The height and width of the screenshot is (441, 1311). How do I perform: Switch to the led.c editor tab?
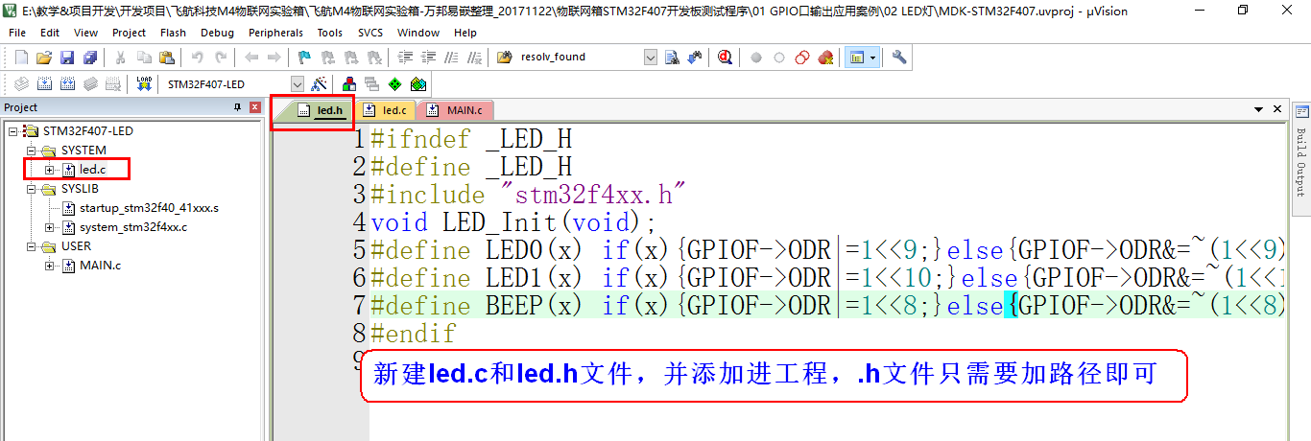click(387, 110)
